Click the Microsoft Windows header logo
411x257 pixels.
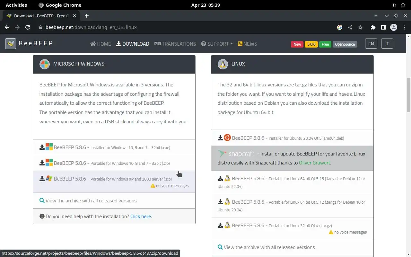45,64
